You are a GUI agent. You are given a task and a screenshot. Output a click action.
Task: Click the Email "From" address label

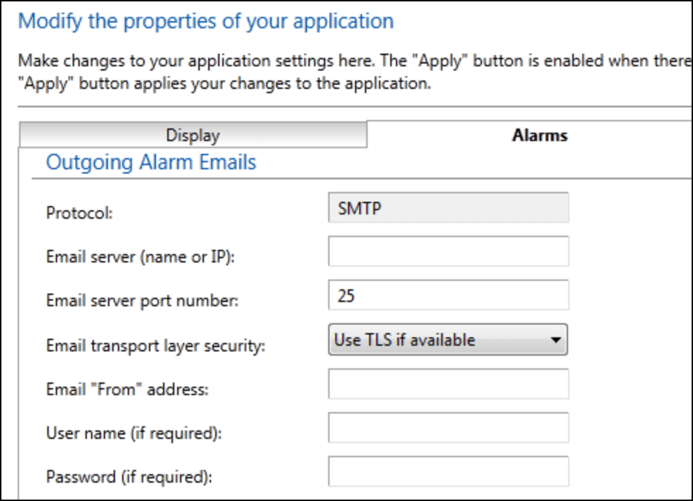(127, 390)
